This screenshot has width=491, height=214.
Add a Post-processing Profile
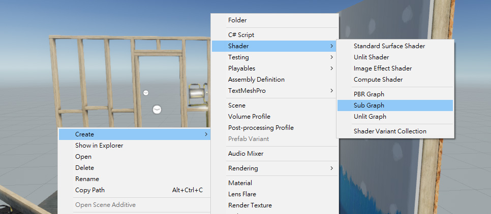(261, 128)
